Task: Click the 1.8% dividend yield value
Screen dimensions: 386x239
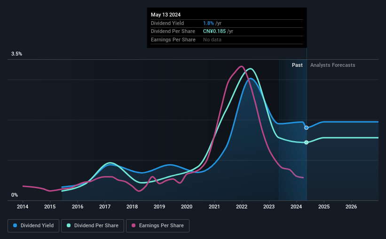Action: click(x=208, y=23)
